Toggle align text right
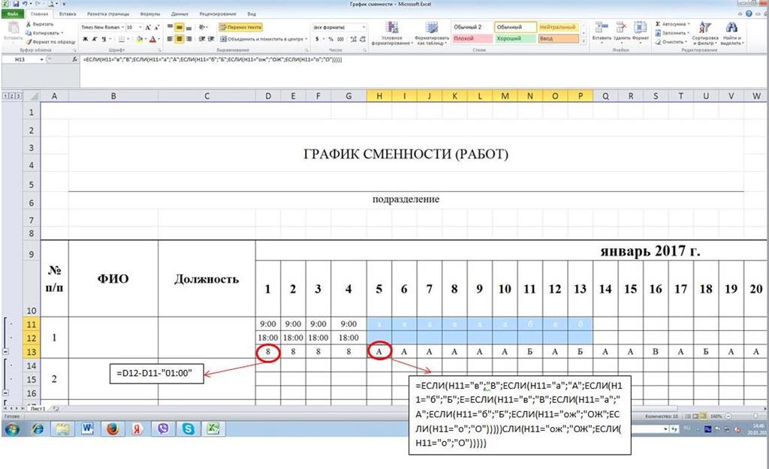The width and height of the screenshot is (769, 469). [188, 39]
